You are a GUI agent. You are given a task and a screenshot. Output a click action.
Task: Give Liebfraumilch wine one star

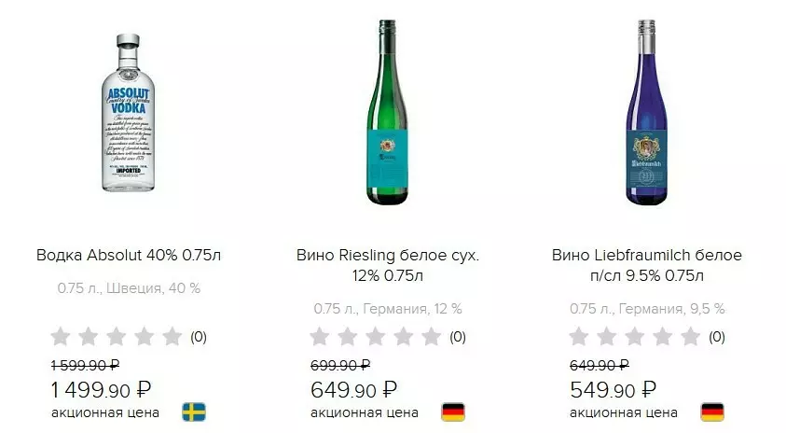[579, 336]
